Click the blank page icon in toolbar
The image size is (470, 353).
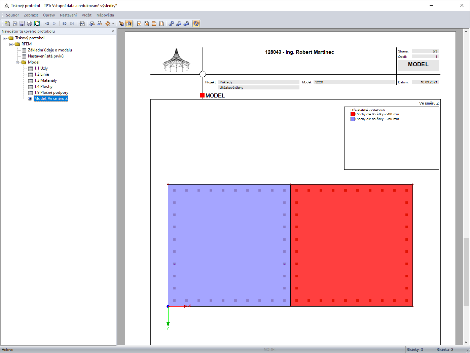pos(161,24)
